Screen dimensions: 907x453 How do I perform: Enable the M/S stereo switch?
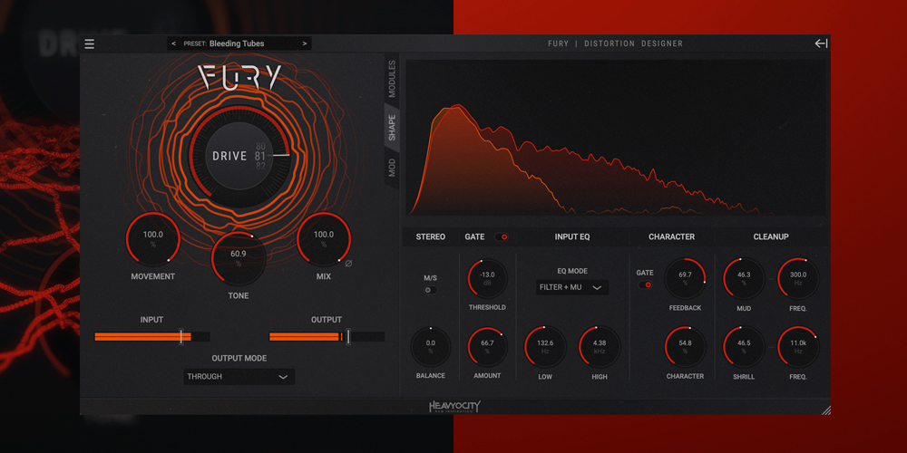(430, 290)
